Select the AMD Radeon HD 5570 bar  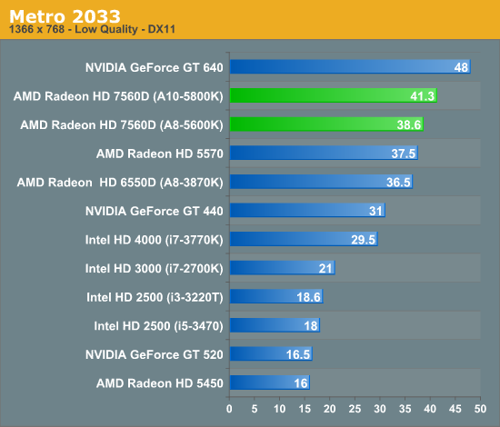pyautogui.click(x=324, y=153)
